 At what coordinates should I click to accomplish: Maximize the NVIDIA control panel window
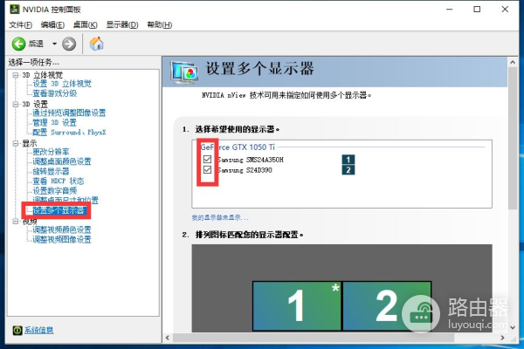click(x=477, y=10)
